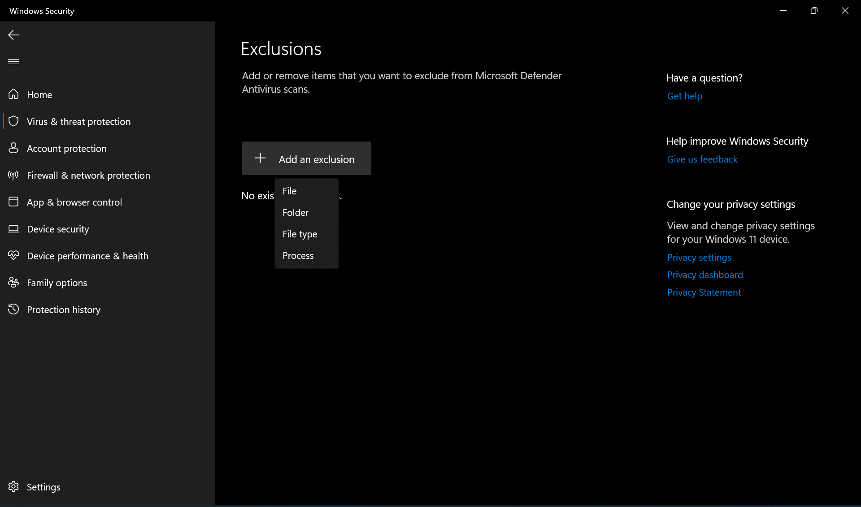
Task: Pick File type exclusion option
Action: coord(300,234)
